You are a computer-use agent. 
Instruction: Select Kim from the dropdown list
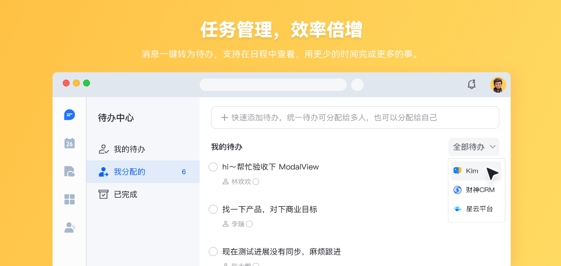pos(476,171)
